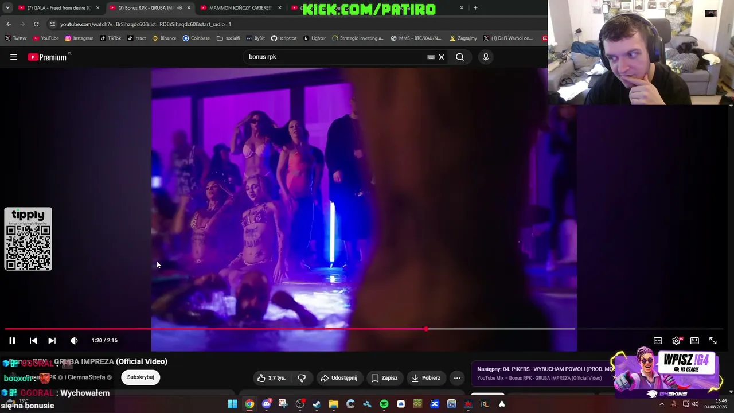Close the GALA - Freed from desire tab
The height and width of the screenshot is (413, 734).
[97, 8]
